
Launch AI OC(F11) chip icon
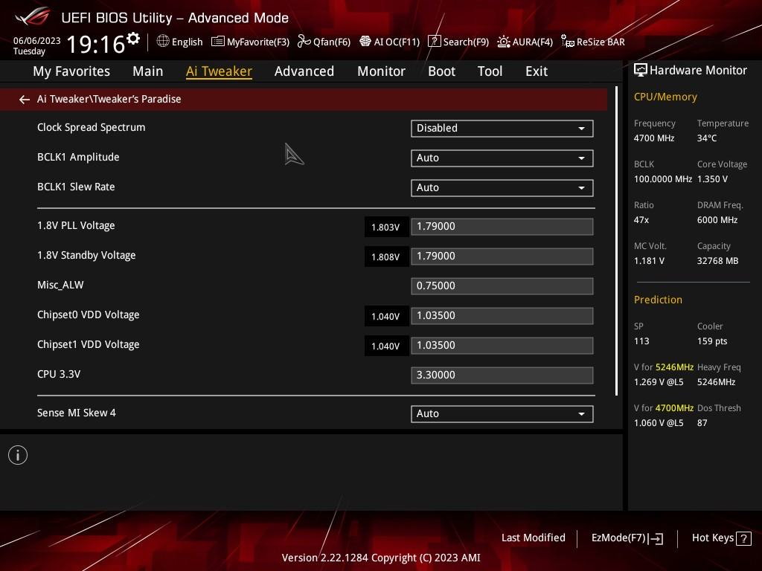pos(365,42)
